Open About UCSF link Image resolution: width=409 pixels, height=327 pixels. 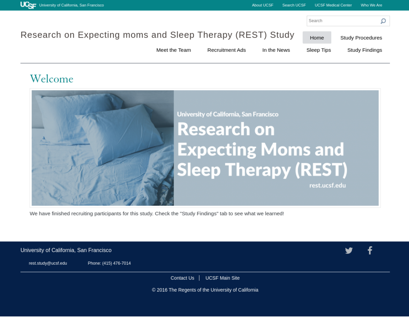point(263,5)
